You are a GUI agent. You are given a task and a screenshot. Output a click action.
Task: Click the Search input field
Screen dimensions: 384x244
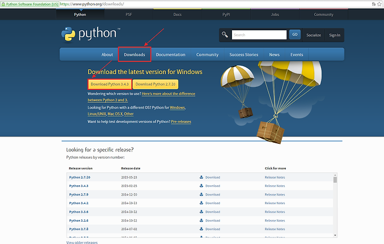pyautogui.click(x=259, y=35)
